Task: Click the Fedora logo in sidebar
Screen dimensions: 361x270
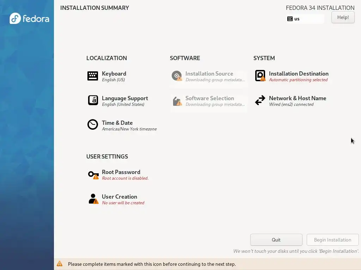Action: point(29,18)
